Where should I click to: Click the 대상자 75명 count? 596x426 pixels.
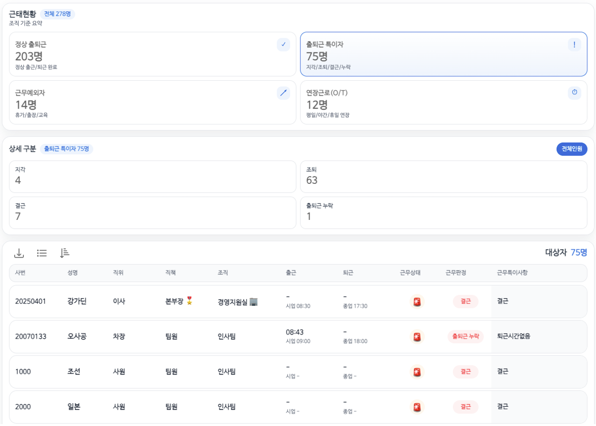[x=566, y=253]
